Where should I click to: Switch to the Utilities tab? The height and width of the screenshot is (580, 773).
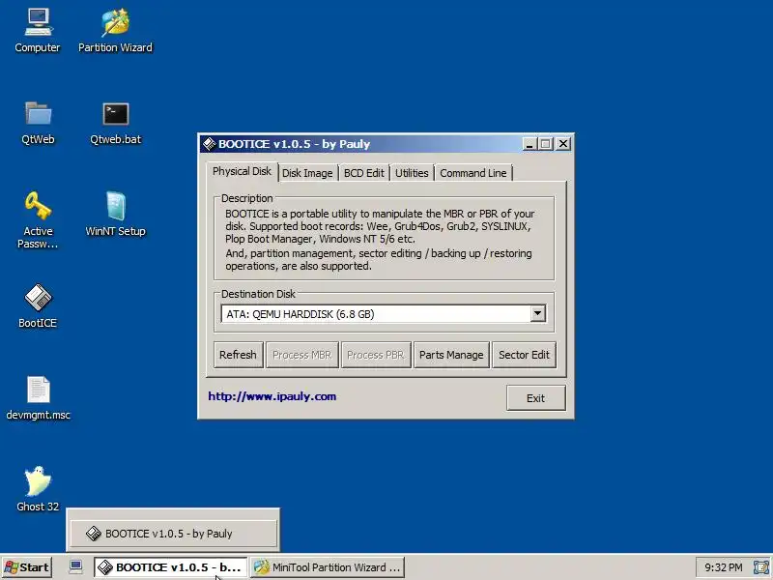point(412,173)
